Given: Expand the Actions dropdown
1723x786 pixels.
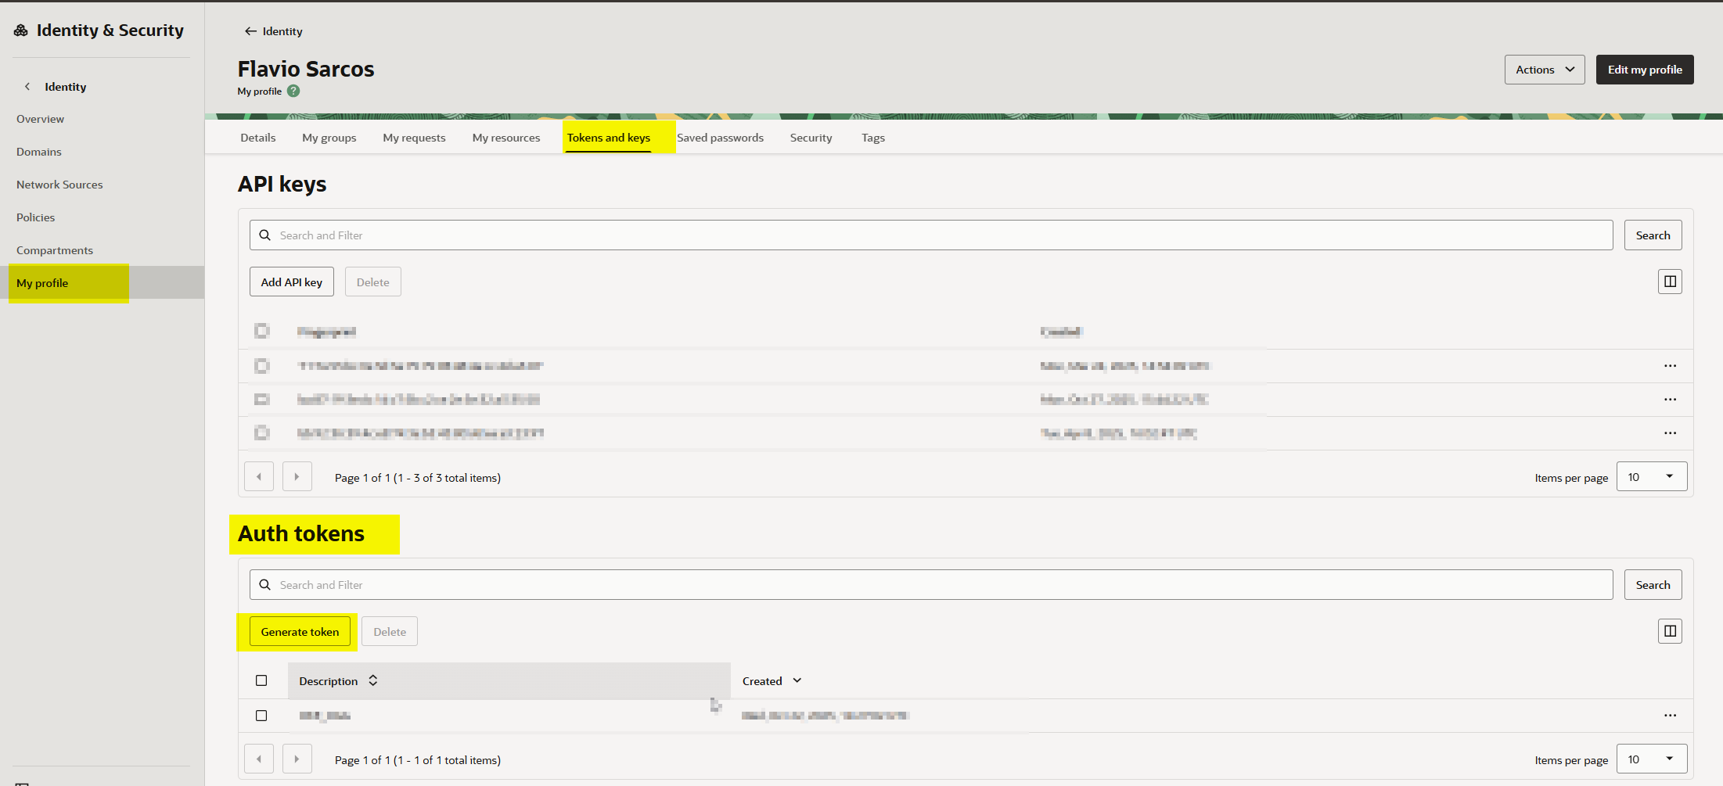Looking at the screenshot, I should point(1544,70).
